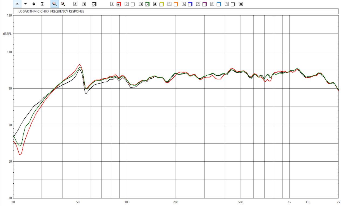
Task: Toggle the red curve 1 checkbox
Action: coord(118,4)
